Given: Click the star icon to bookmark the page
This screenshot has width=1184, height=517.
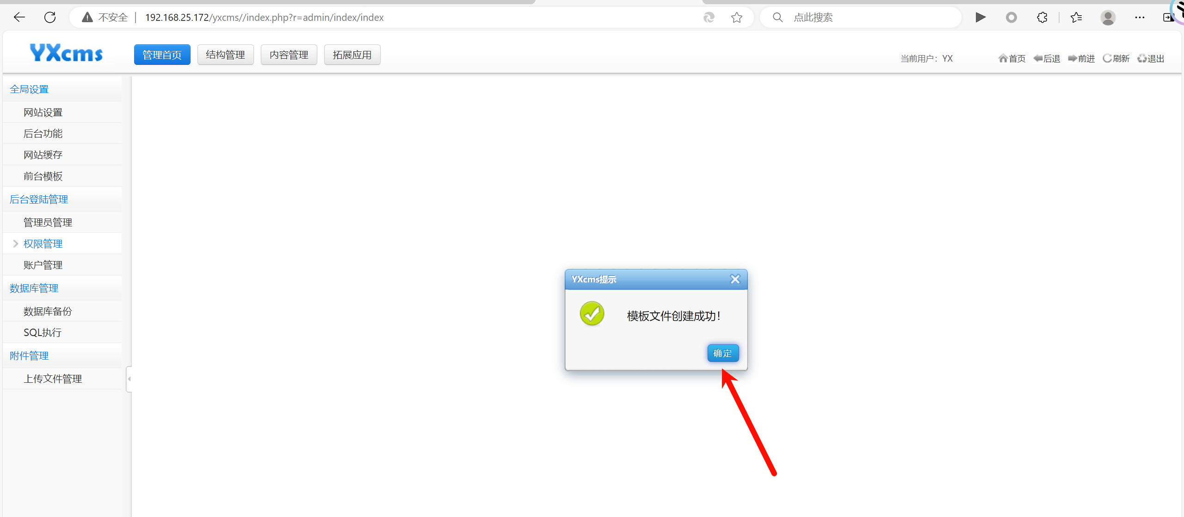Looking at the screenshot, I should (737, 18).
